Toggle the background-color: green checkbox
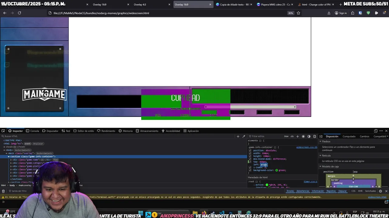Screen dimensions: 389x218 point(250,170)
